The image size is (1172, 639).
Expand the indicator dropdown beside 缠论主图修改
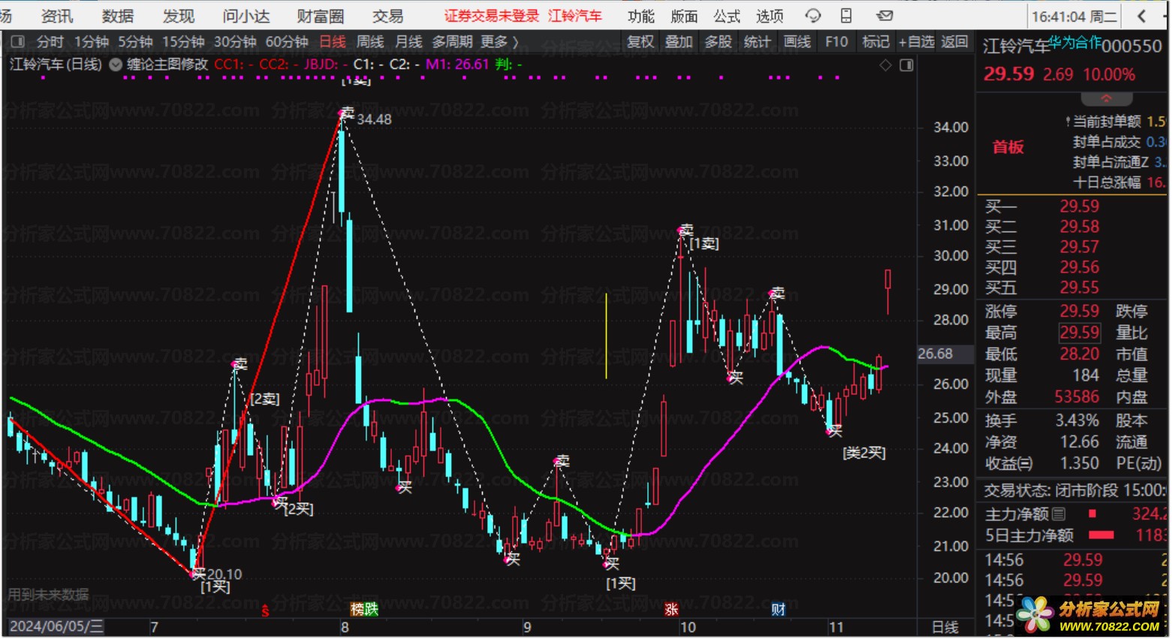pos(116,65)
